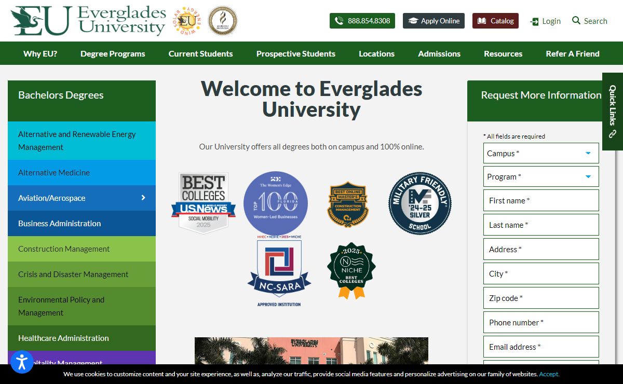
Task: Focus the City field
Action: point(541,273)
